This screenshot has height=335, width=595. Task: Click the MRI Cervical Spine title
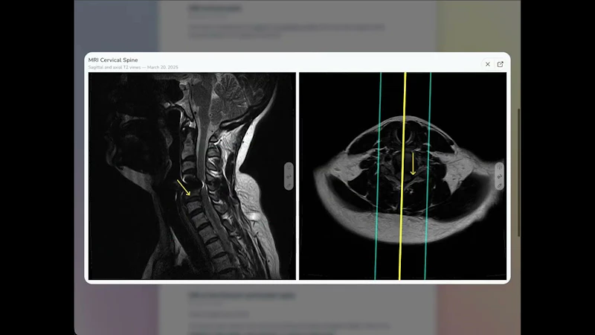113,60
